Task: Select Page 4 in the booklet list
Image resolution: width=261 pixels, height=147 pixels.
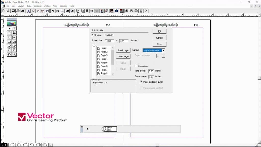Action: (104, 59)
